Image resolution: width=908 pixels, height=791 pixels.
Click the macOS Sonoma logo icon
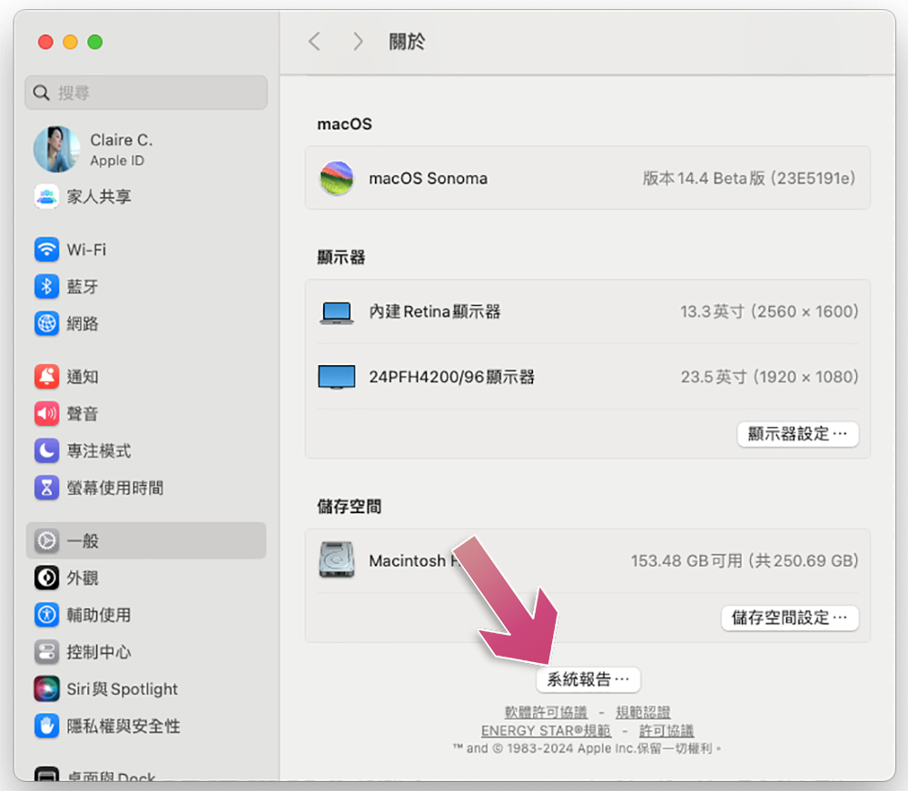337,178
